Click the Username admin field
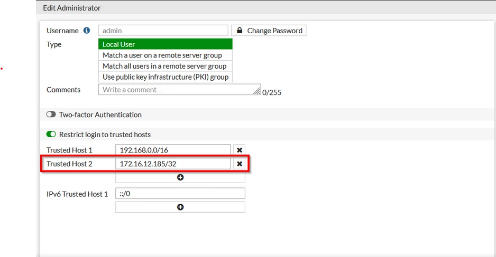This screenshot has height=257, width=496. click(163, 30)
